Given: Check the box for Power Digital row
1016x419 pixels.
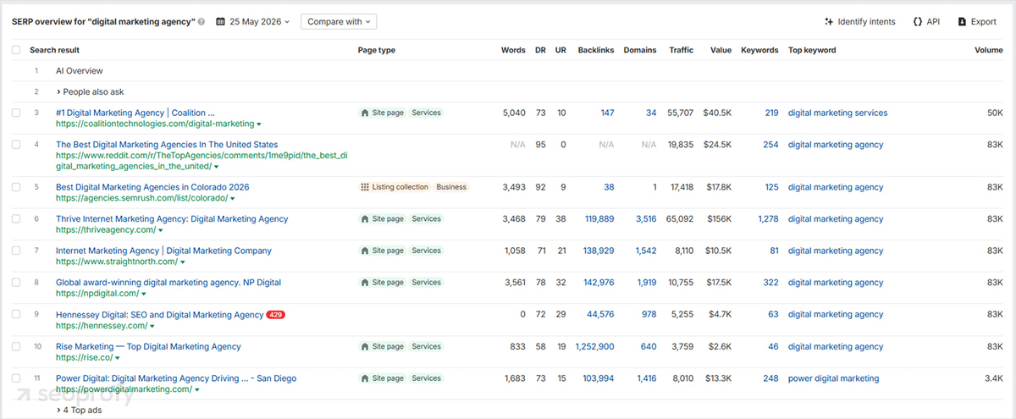Looking at the screenshot, I should tap(17, 378).
